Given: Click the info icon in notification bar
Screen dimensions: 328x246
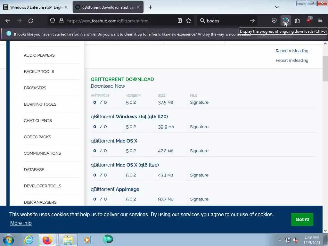Looking at the screenshot, I should 9,33.
